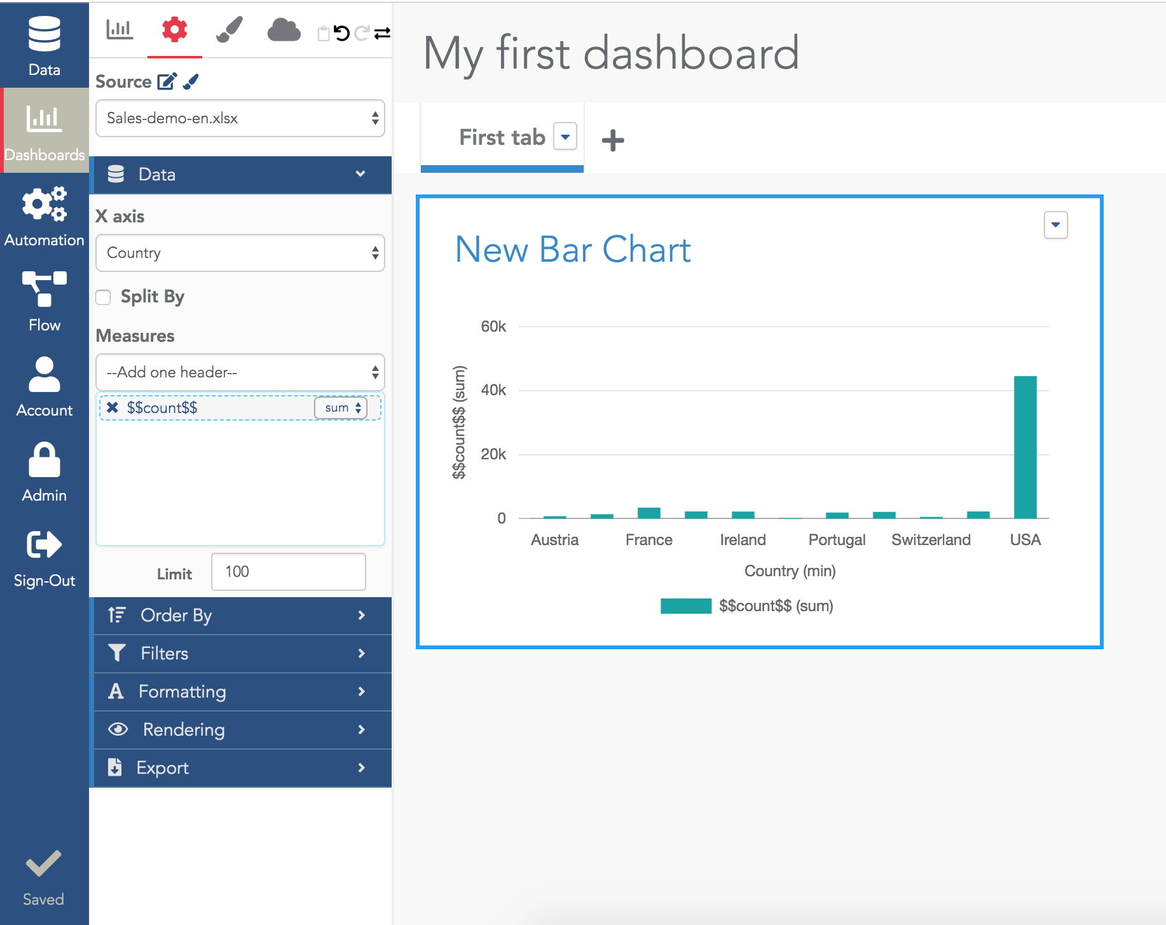Click the Limit input field
Screen dimensions: 1166x925
289,572
